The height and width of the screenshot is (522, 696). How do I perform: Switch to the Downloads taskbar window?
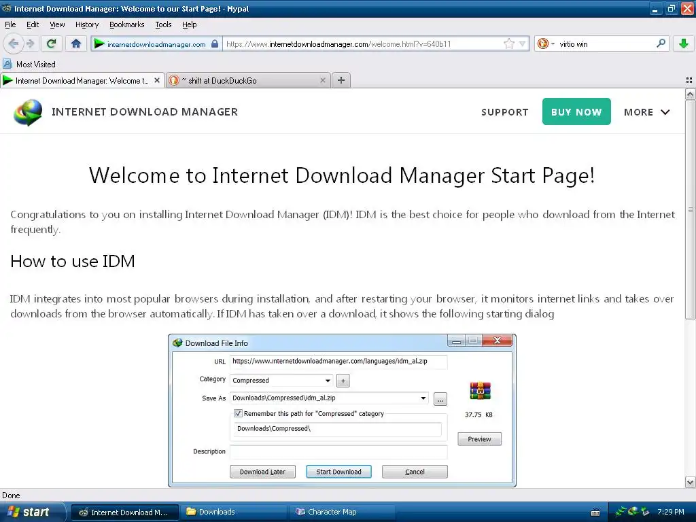[234, 512]
